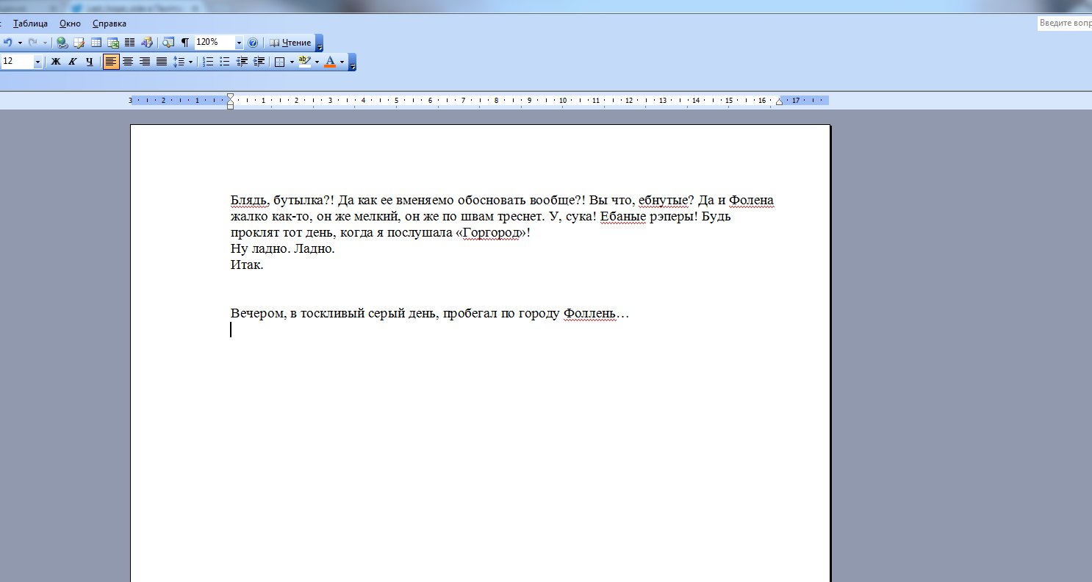Click the Undo arrow icon
1092x582 pixels.
(x=8, y=43)
